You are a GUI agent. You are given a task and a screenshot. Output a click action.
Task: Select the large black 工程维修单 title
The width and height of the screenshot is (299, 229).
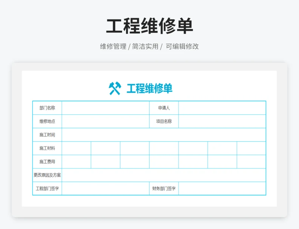pyautogui.click(x=149, y=26)
